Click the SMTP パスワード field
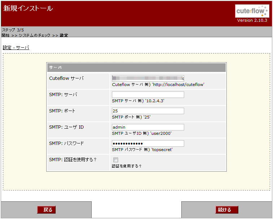The width and height of the screenshot is (273, 219). 148,143
